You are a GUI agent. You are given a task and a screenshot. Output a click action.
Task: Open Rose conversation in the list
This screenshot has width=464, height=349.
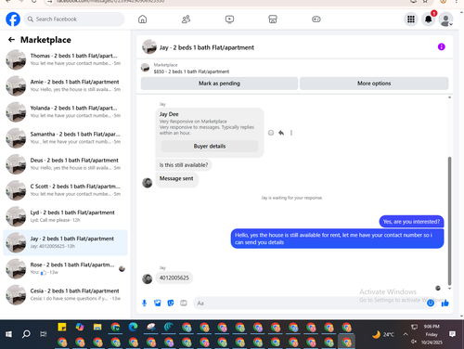pos(65,268)
